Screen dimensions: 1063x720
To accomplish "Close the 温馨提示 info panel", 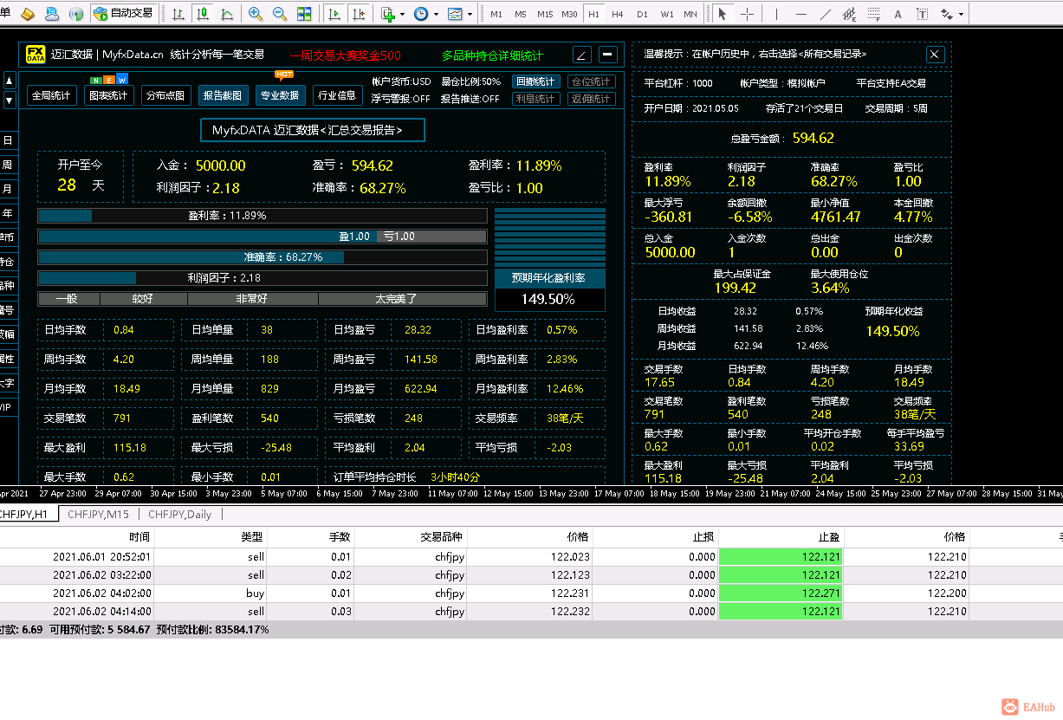I will click(x=935, y=54).
